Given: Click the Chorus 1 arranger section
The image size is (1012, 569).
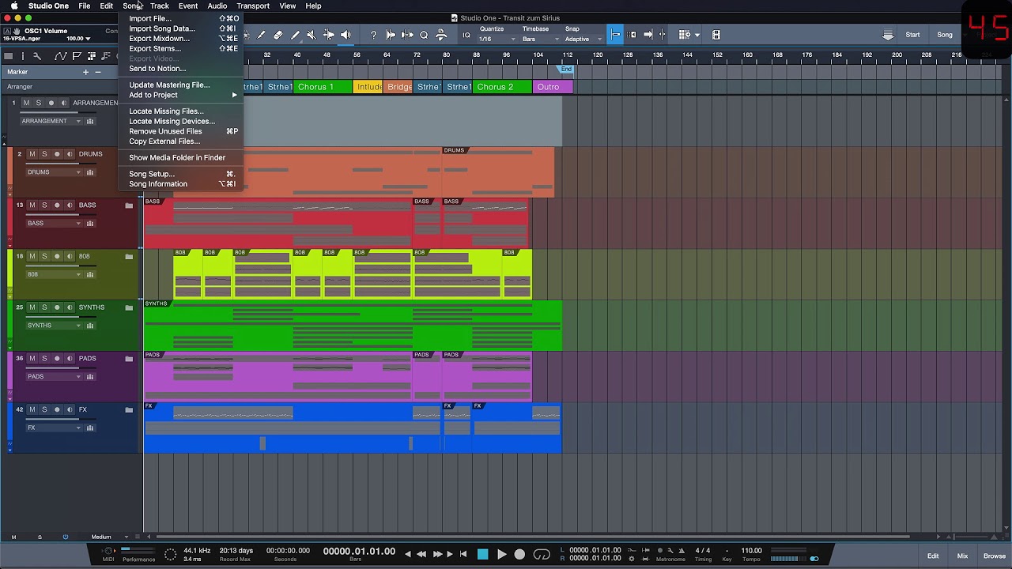Looking at the screenshot, I should coord(323,87).
